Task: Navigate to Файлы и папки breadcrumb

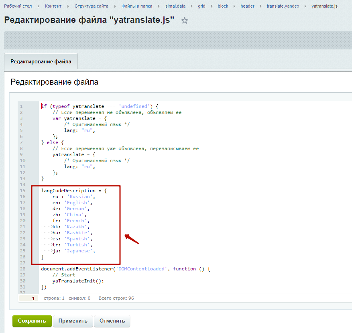Action: click(136, 6)
